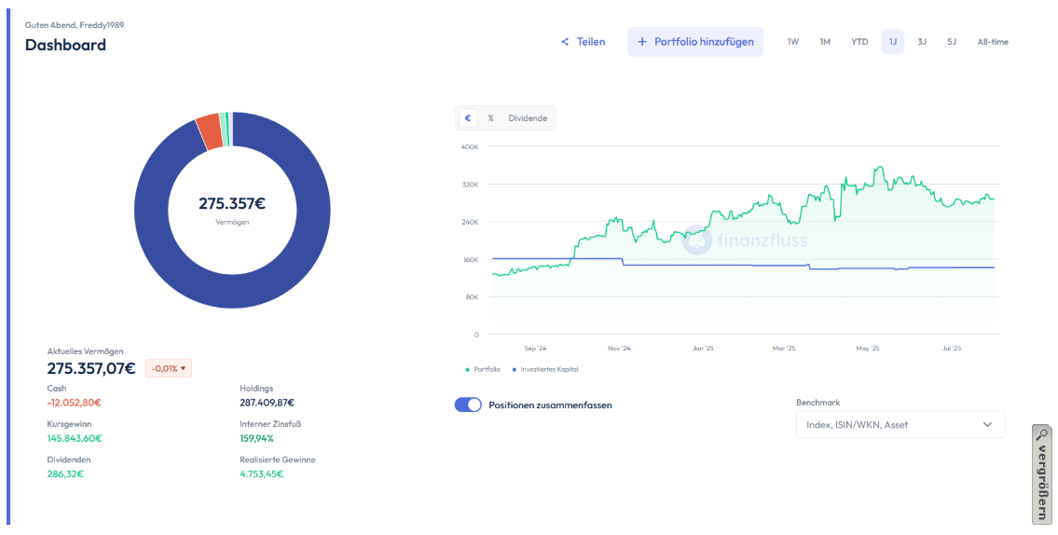
Task: Select the euro symbol chart view
Action: click(468, 118)
